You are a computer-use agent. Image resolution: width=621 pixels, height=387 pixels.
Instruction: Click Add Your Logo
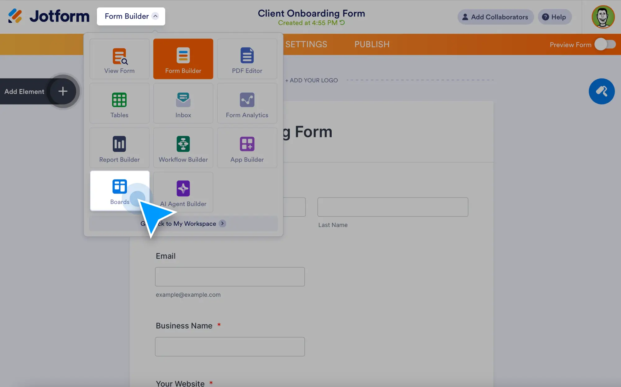(x=311, y=80)
